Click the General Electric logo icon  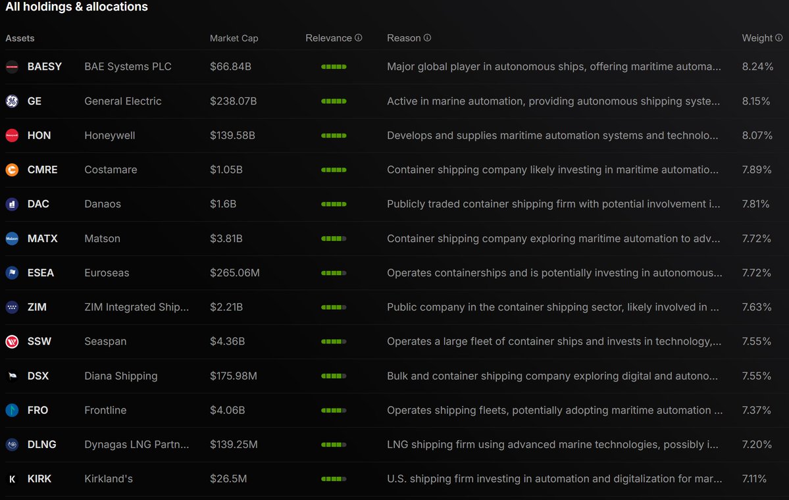(12, 101)
